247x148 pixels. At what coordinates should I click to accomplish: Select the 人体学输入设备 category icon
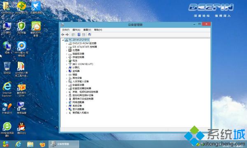pos(70,81)
